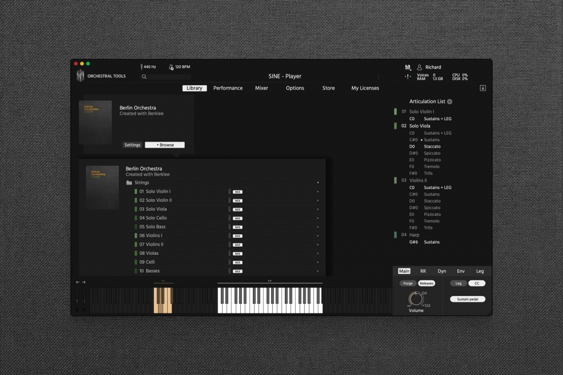Click the Orchestral Tools logo icon
The image size is (563, 375).
tap(80, 76)
